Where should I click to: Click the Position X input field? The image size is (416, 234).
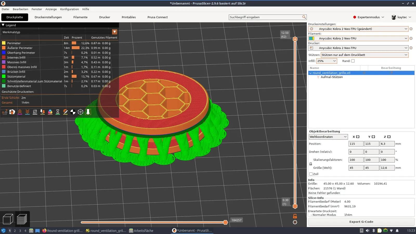(x=356, y=144)
